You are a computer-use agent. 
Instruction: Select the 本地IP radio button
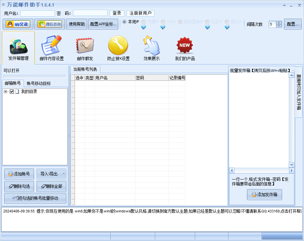125,22
